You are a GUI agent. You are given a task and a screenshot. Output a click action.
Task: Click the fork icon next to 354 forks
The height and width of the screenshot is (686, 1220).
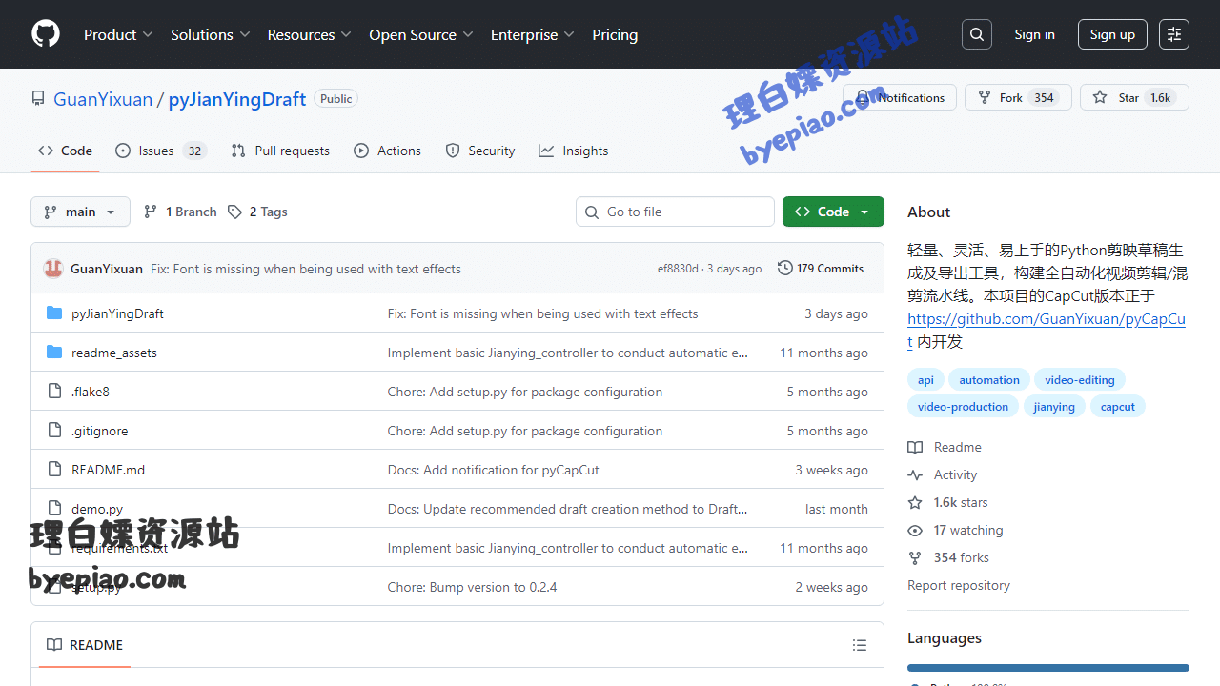915,557
